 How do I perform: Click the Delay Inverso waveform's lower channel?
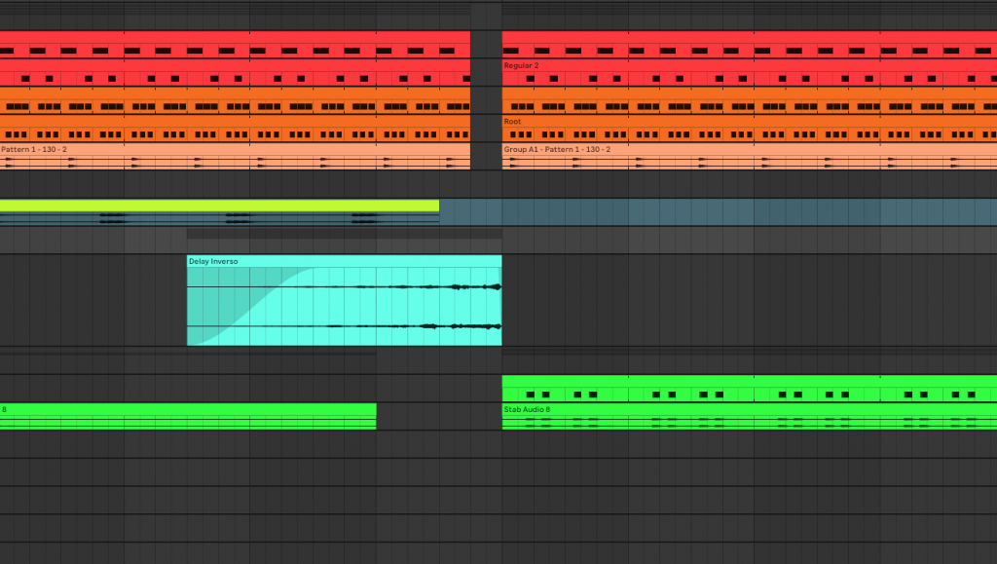[344, 326]
